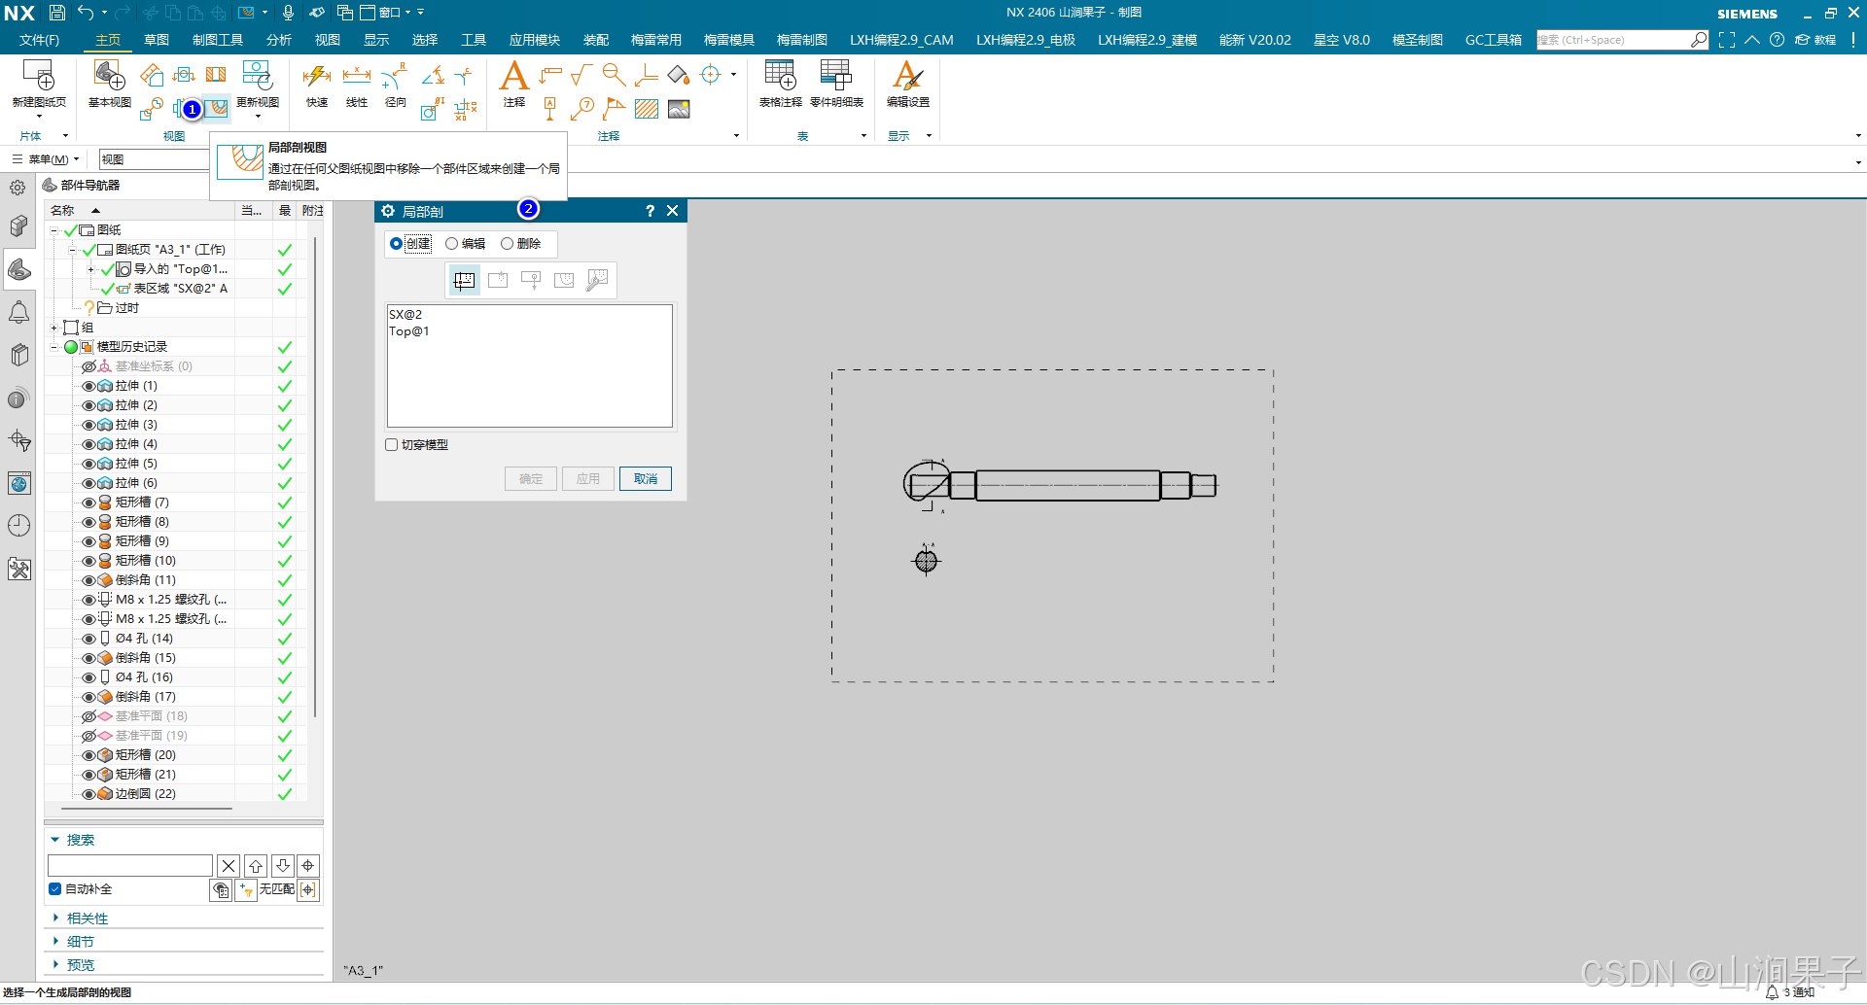Image resolution: width=1867 pixels, height=1005 pixels.
Task: Uncheck the 自动补全 checkbox
Action: pyautogui.click(x=55, y=889)
